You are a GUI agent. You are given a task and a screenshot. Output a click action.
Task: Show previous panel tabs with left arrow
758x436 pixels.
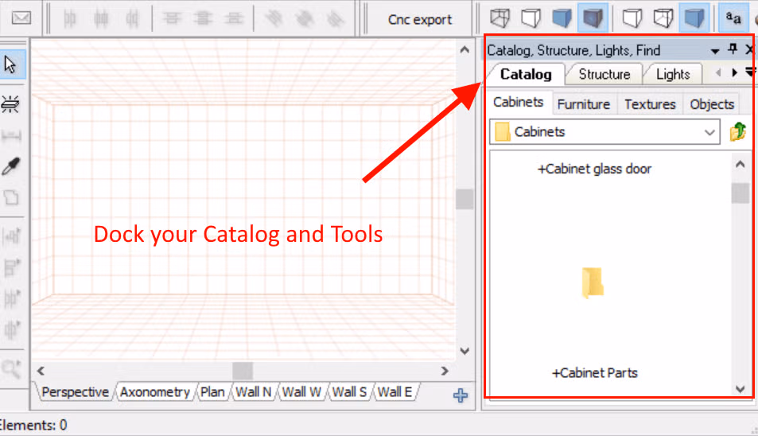click(718, 73)
